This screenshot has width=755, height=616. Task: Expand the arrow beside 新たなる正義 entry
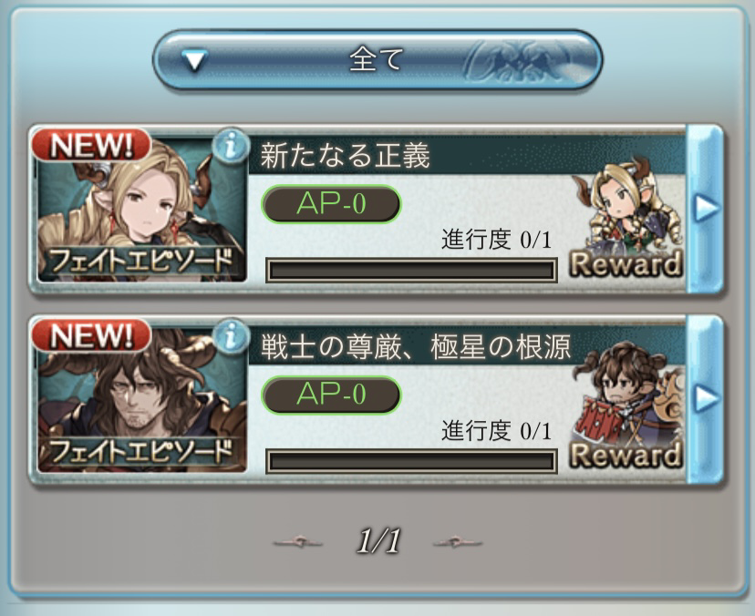click(x=706, y=208)
